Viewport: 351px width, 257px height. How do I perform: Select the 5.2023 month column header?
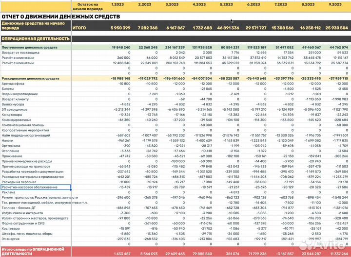pyautogui.click(x=227, y=4)
